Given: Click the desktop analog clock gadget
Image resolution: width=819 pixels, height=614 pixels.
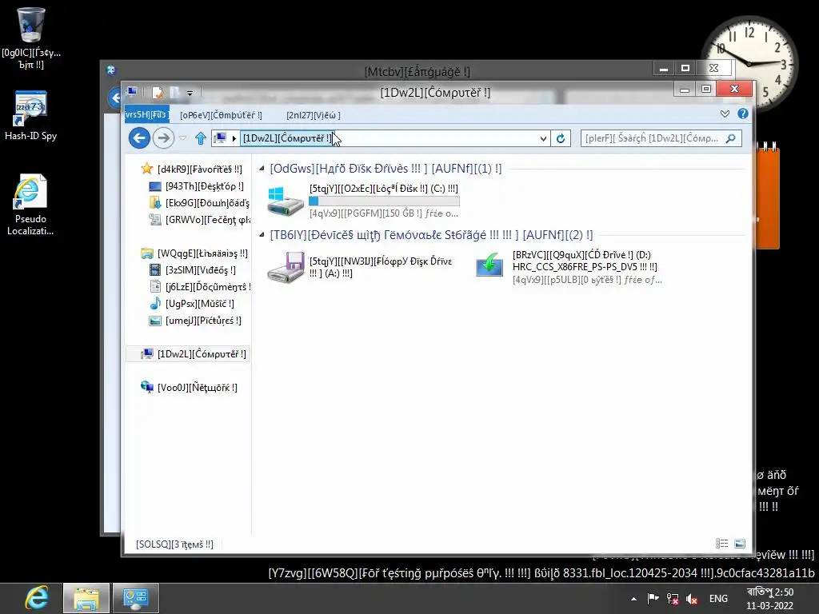Looking at the screenshot, I should [x=749, y=62].
